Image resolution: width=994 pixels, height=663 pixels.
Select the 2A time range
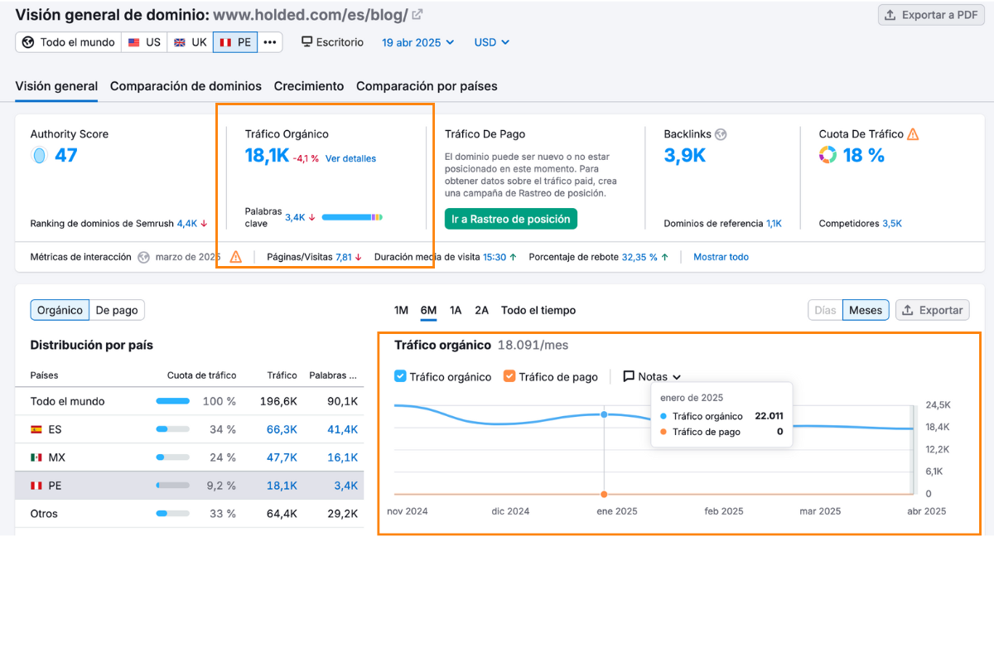pyautogui.click(x=481, y=310)
